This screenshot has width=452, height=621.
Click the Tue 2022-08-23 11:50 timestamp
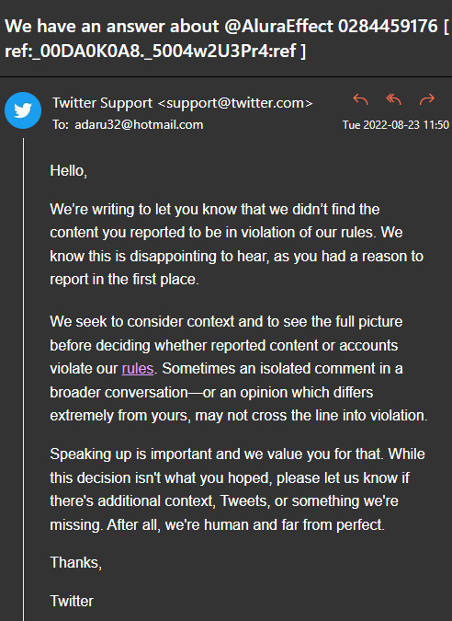[x=395, y=125]
